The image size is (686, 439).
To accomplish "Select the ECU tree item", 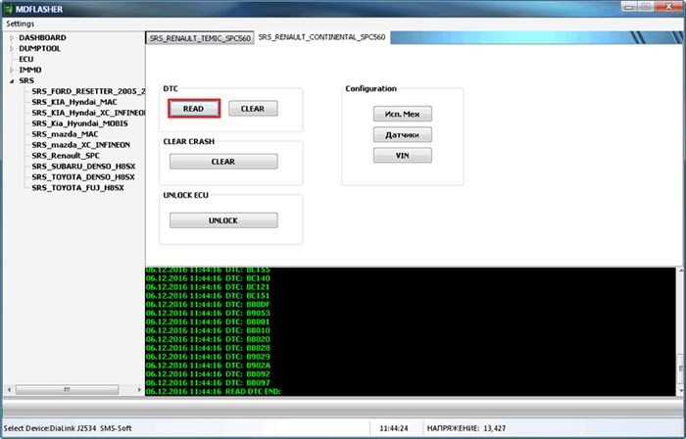I will (x=25, y=59).
